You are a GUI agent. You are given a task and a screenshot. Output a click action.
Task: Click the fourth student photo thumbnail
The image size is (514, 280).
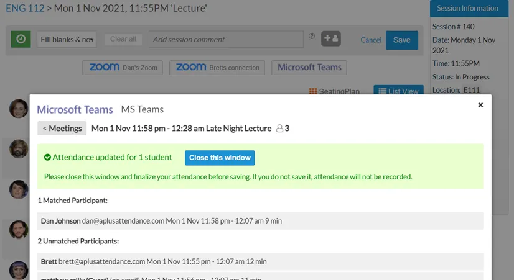19,230
